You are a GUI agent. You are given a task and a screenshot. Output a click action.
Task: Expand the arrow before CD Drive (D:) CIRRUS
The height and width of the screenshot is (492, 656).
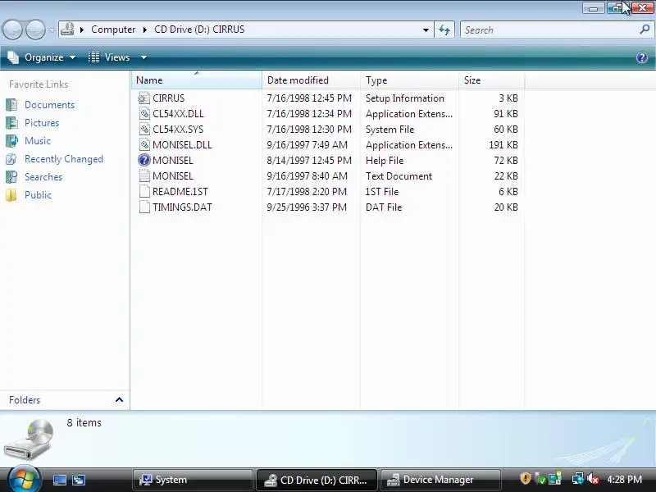[145, 30]
